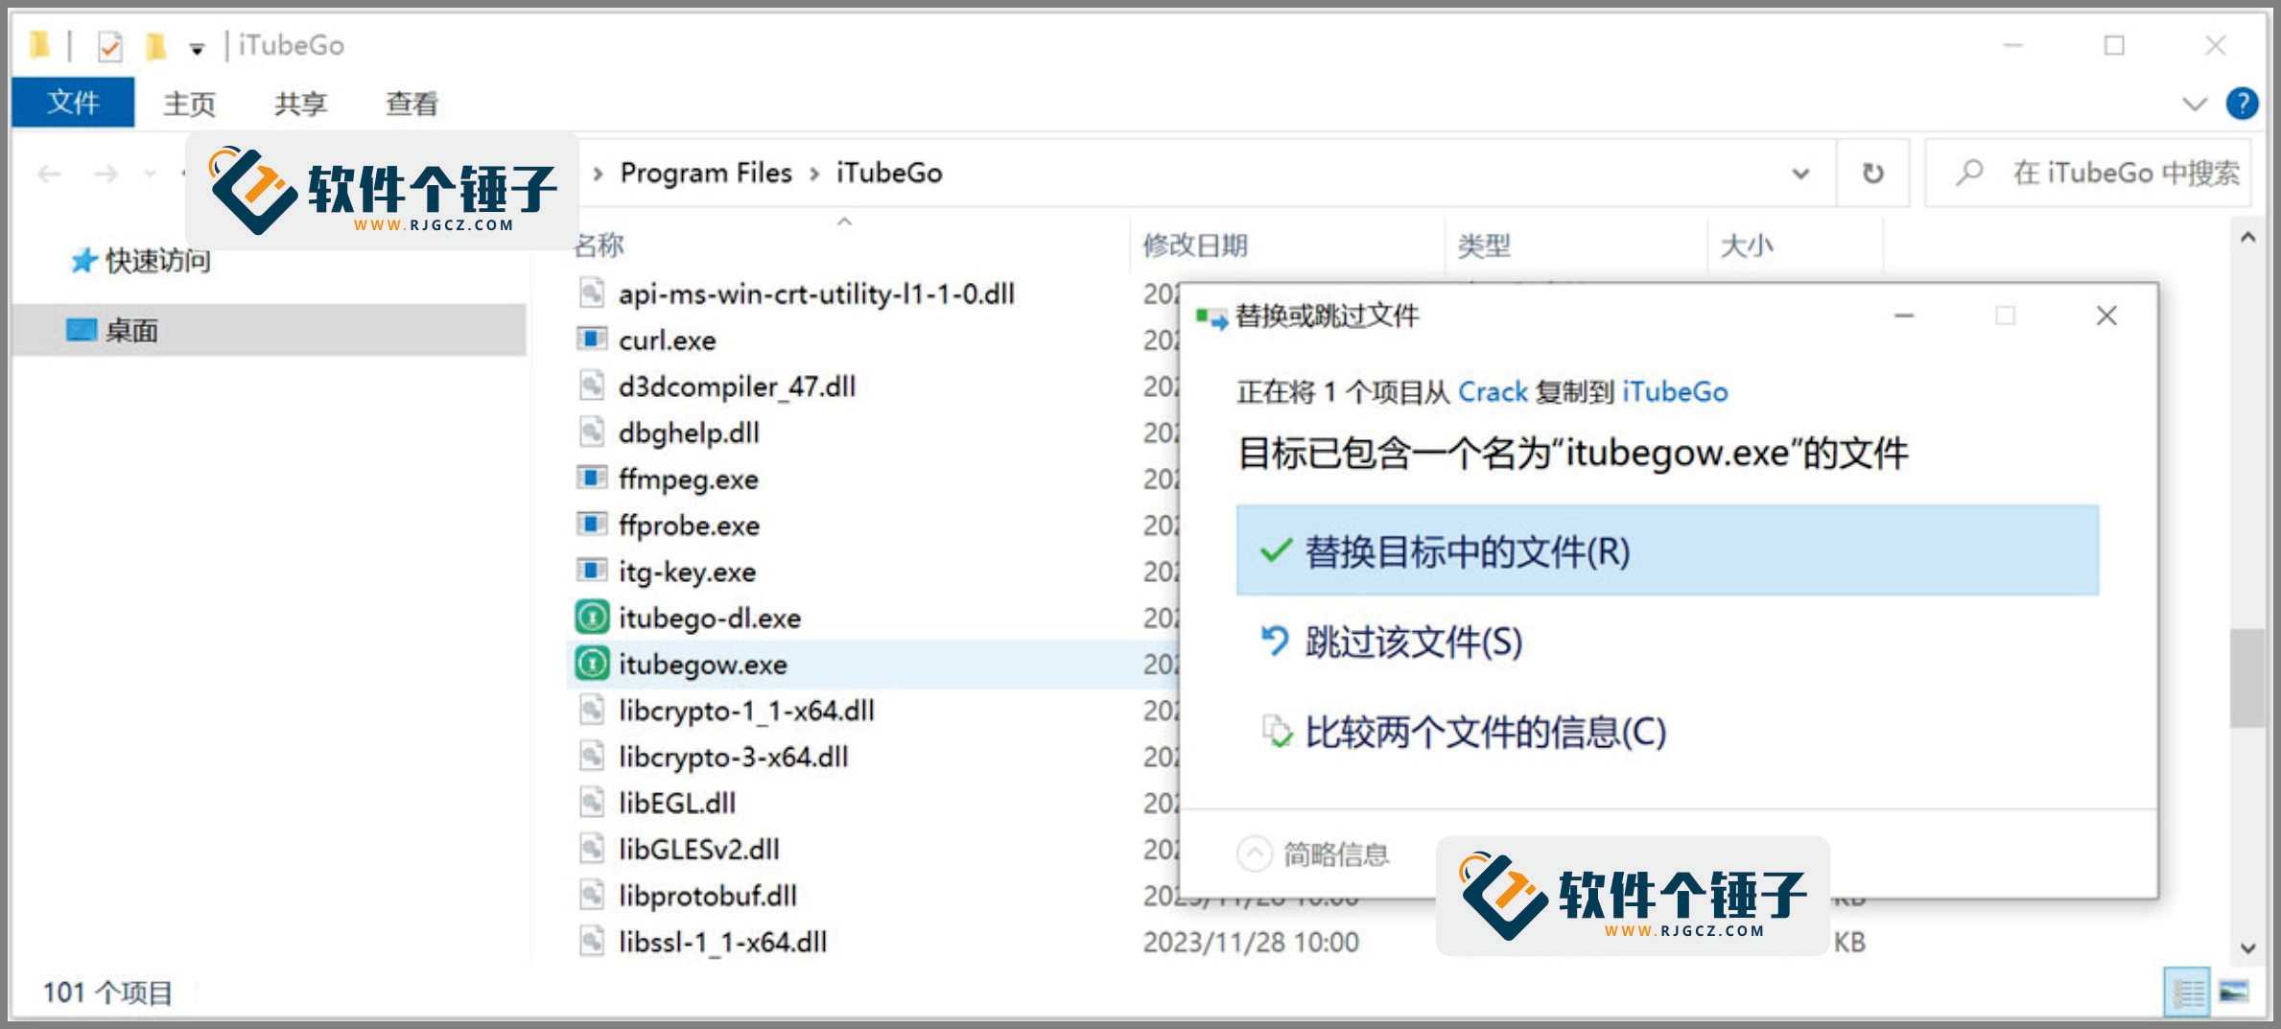Click the iTubeGo destination link in dialog
This screenshot has width=2281, height=1029.
(1675, 391)
